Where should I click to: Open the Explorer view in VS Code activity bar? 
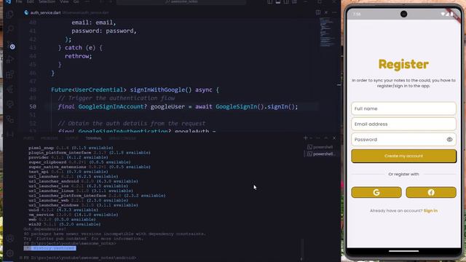tap(9, 15)
